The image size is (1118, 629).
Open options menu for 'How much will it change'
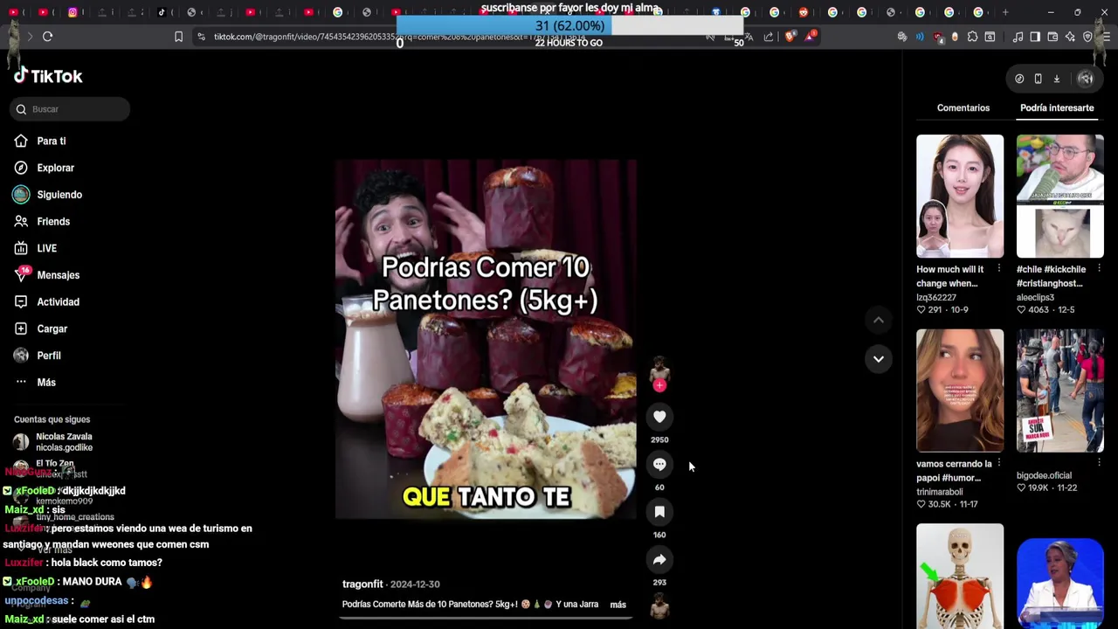(998, 269)
